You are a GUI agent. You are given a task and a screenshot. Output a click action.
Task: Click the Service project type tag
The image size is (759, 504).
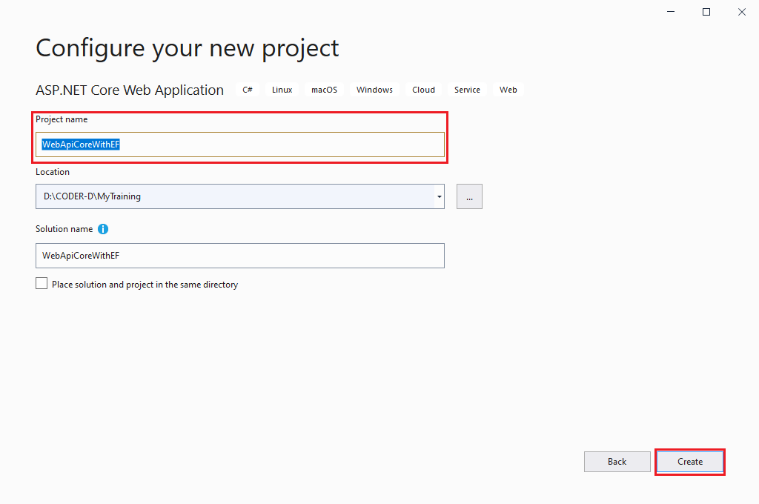(x=467, y=90)
